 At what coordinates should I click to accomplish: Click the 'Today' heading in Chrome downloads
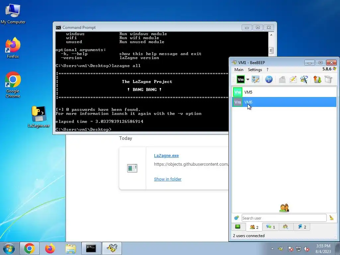click(126, 138)
